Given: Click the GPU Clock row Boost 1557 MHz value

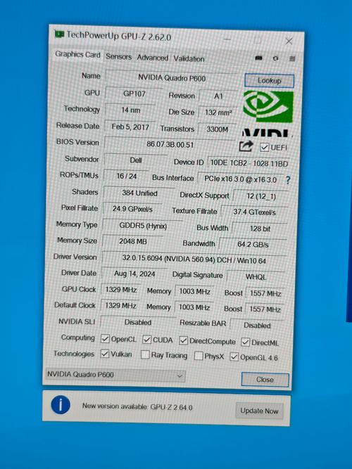Looking at the screenshot, I should tap(265, 293).
